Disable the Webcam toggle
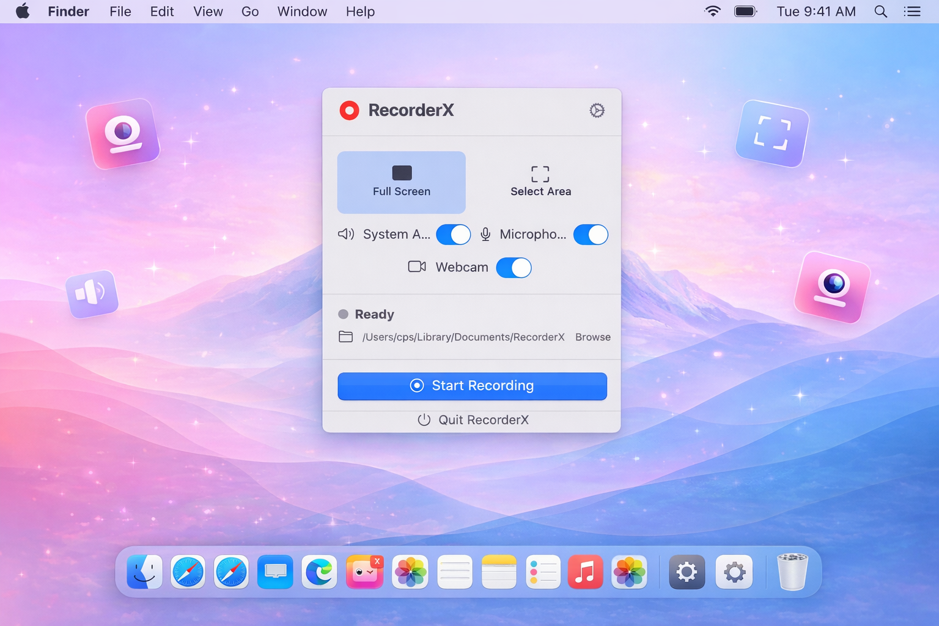The width and height of the screenshot is (939, 626). tap(514, 267)
